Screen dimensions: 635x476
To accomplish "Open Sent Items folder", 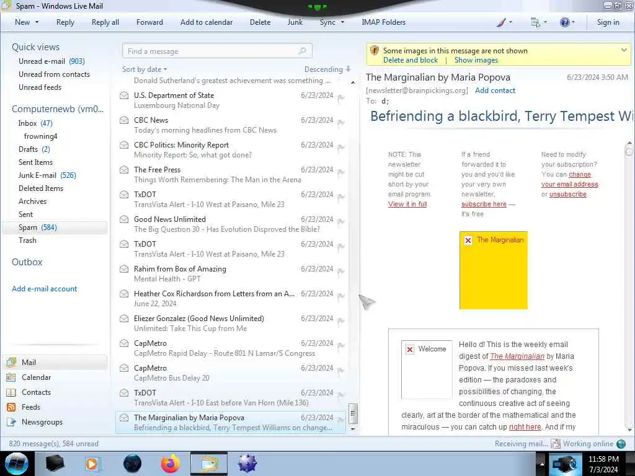I will [35, 162].
